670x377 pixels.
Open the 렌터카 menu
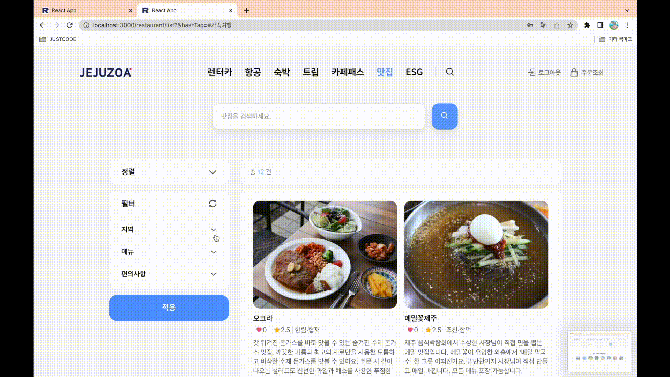(220, 72)
